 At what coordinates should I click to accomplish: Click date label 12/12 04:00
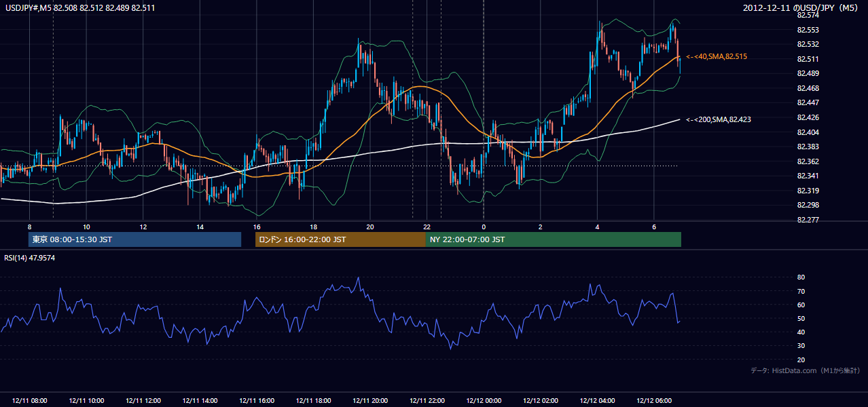pyautogui.click(x=597, y=401)
